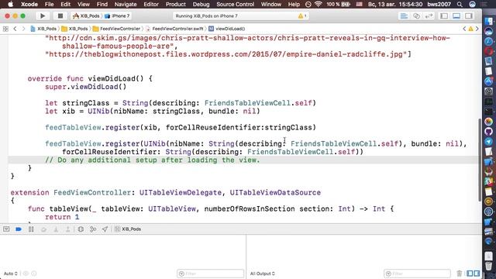This screenshot has height=279, width=496.
Task: Show the Assistant editor
Action: [416, 15]
